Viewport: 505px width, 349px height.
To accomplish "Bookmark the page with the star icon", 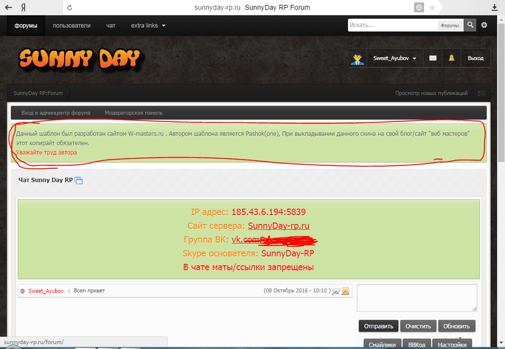I will [x=432, y=8].
